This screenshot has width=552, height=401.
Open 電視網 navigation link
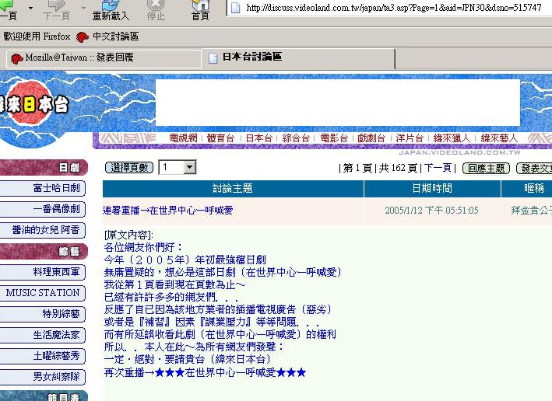click(184, 138)
